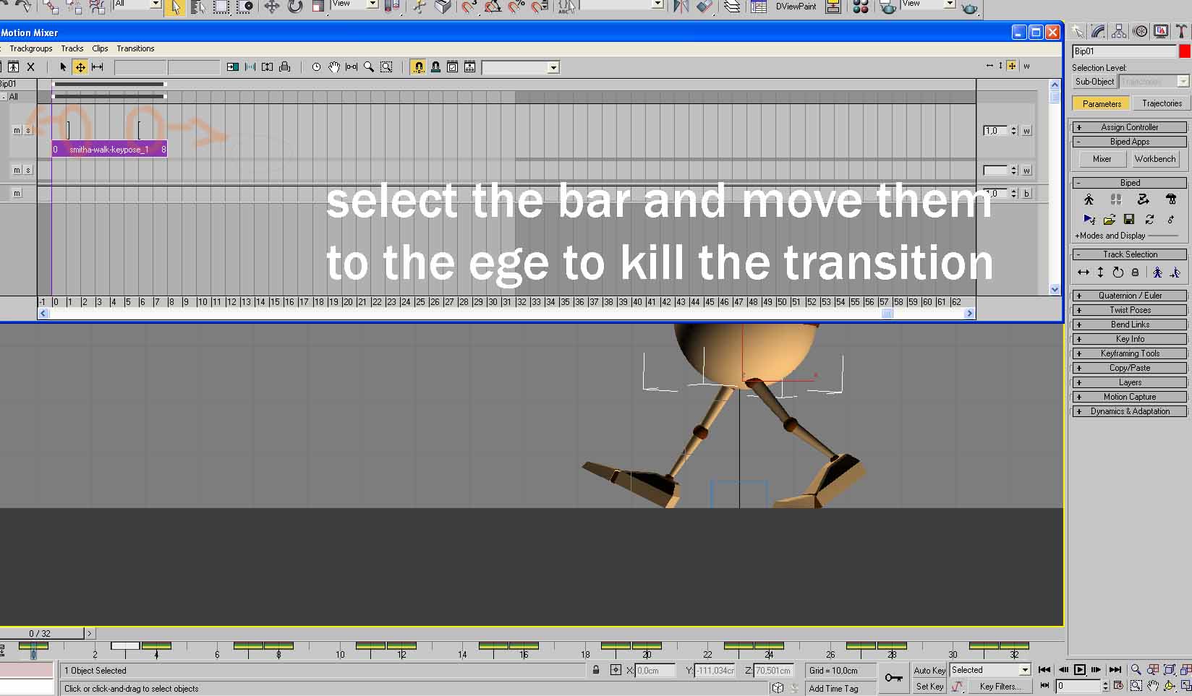
Task: Click the Mixer button in Biped Apps
Action: [x=1102, y=159]
